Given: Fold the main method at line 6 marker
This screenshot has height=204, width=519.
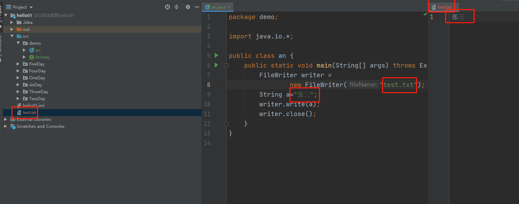Looking at the screenshot, I should [226, 65].
